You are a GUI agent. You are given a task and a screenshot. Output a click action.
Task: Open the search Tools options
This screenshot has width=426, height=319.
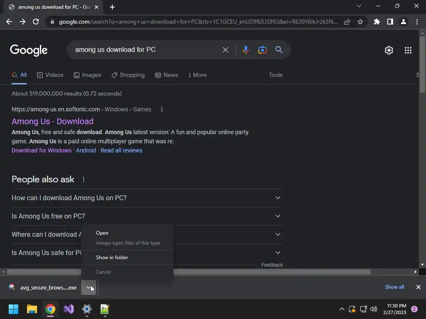point(275,75)
